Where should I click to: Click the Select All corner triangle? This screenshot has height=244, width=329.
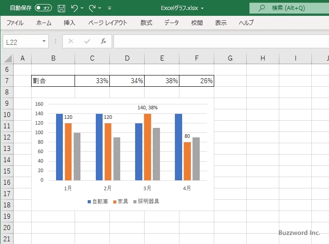(x=8, y=59)
